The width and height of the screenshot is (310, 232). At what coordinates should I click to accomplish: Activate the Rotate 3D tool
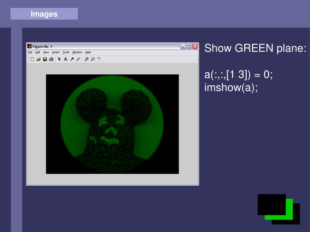[x=99, y=59]
